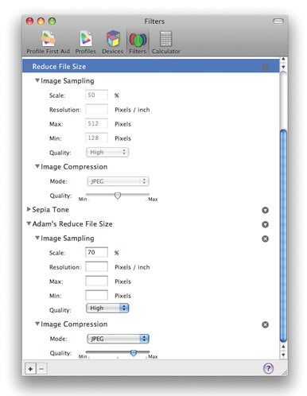The width and height of the screenshot is (307, 396).
Task: Collapse Image Sampling under Adam's Reduce File Size
Action: pos(37,238)
